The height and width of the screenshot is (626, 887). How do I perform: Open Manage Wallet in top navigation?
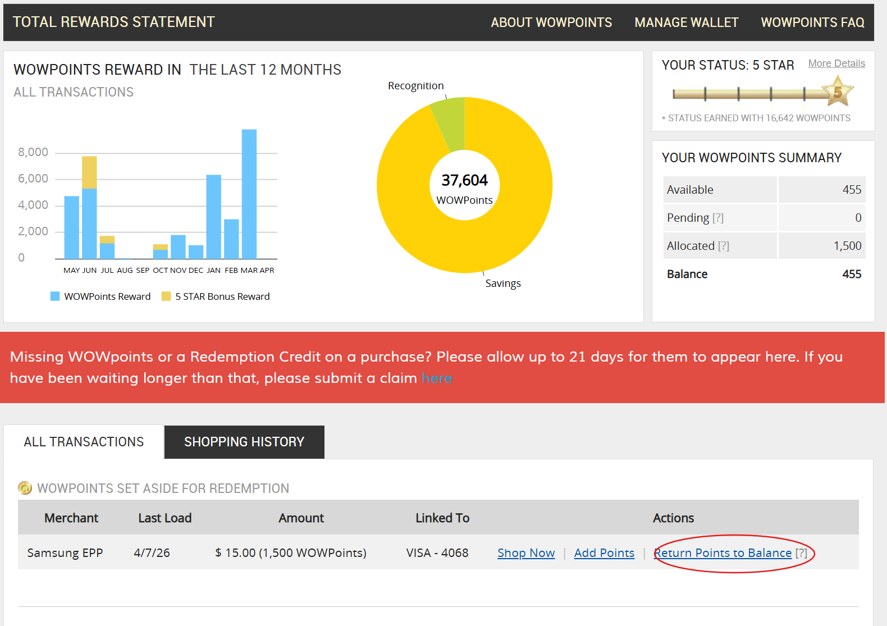coord(686,22)
